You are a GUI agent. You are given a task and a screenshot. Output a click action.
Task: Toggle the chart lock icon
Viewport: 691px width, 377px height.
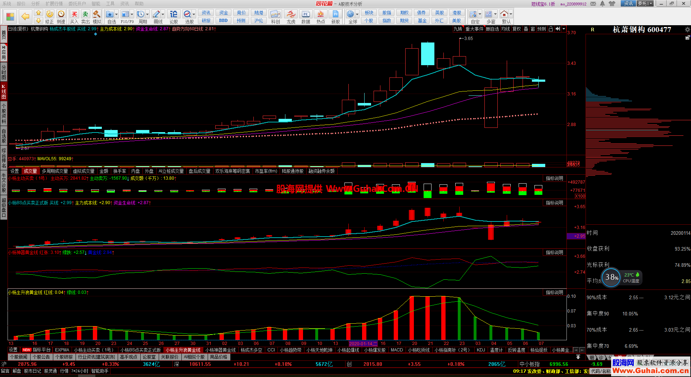point(551,29)
